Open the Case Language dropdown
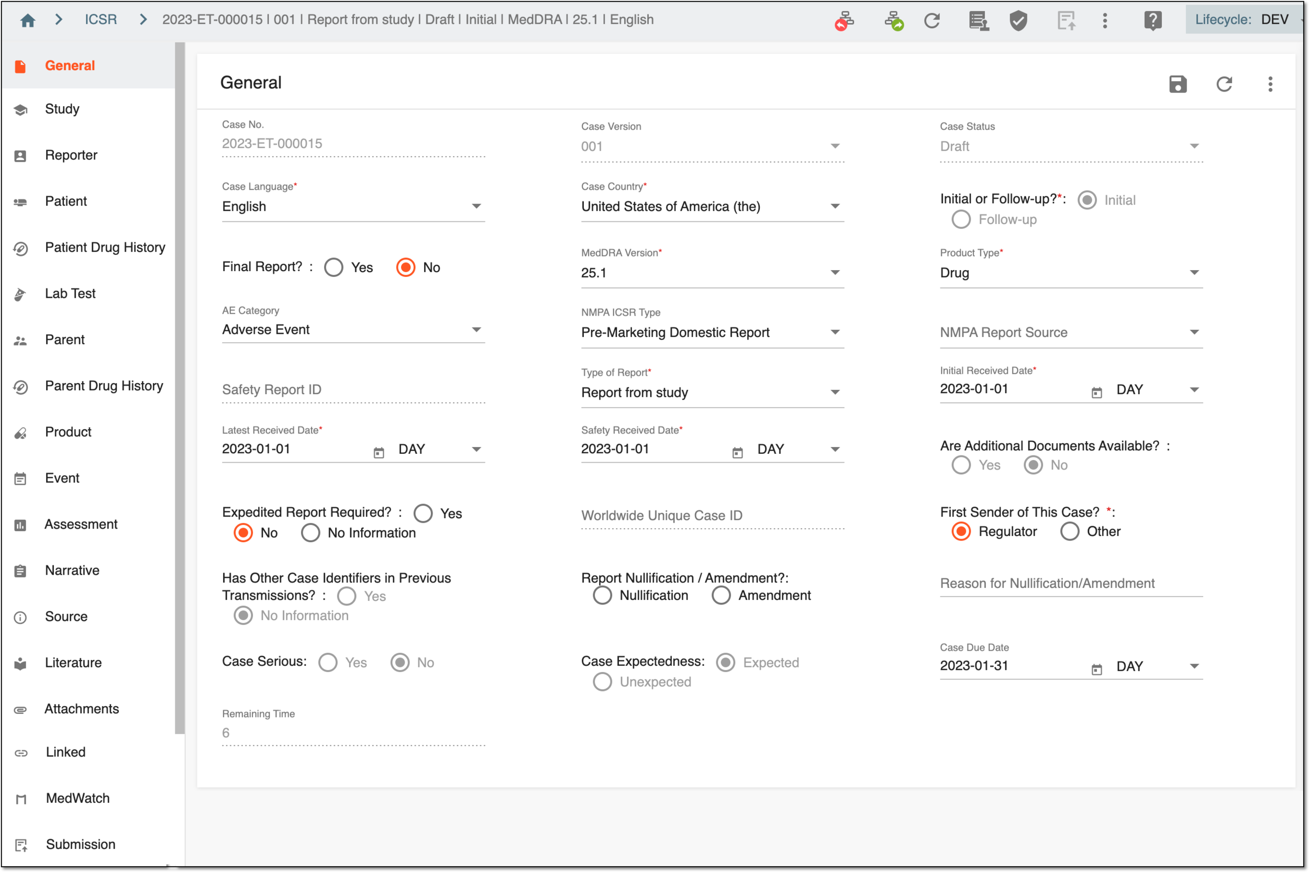 pyautogui.click(x=353, y=206)
